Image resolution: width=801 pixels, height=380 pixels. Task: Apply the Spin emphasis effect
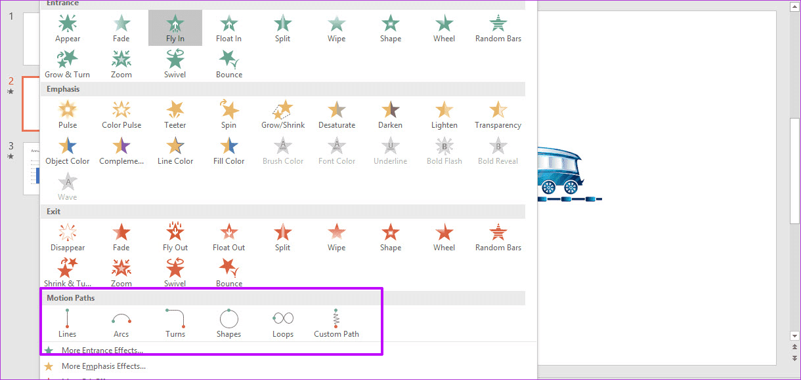coord(229,115)
